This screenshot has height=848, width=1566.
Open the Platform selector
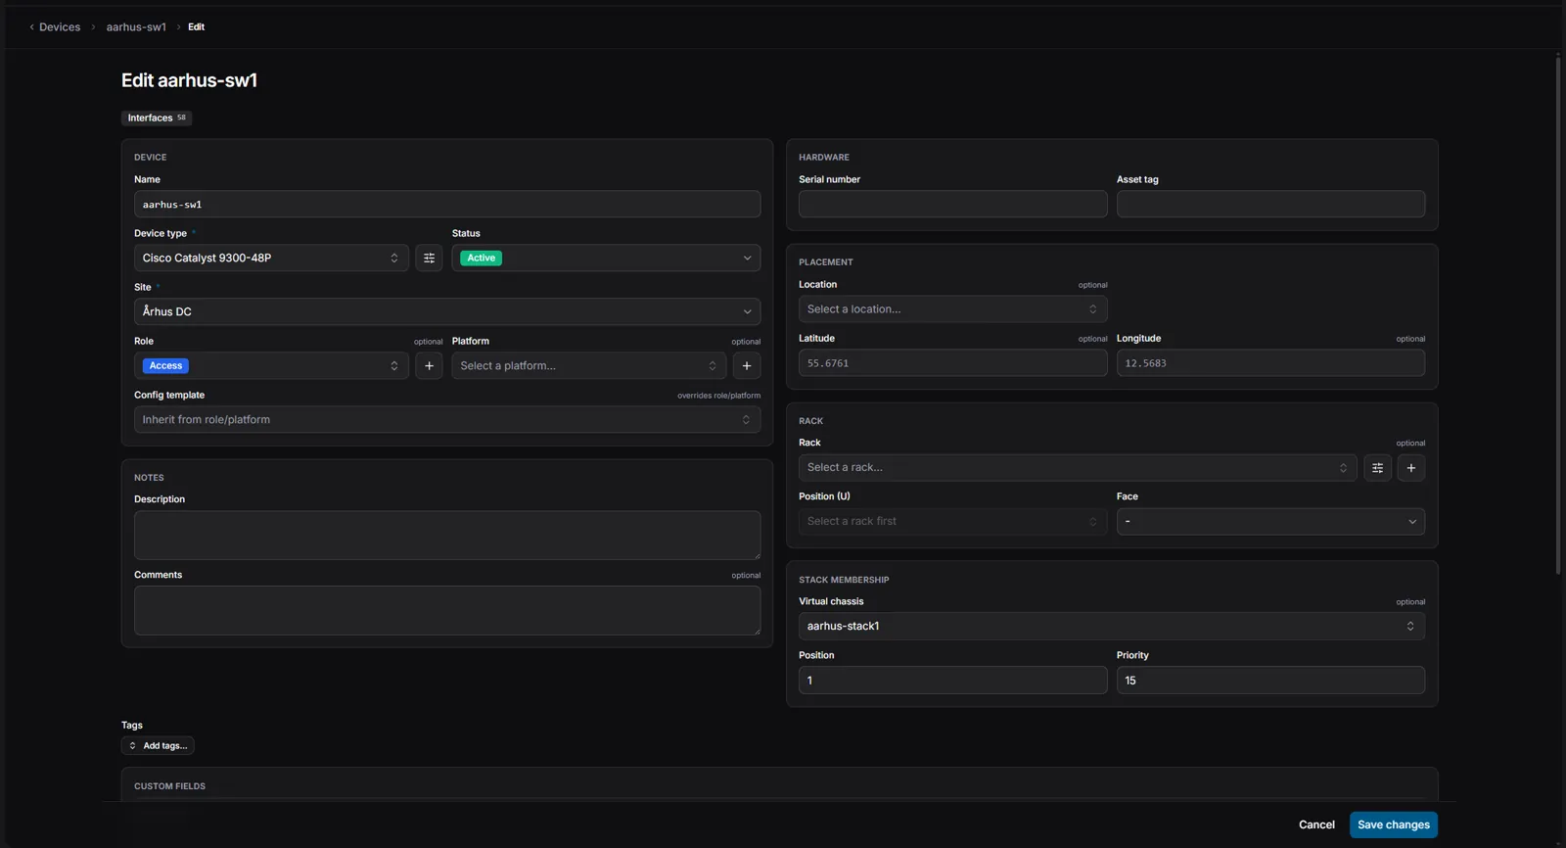(589, 365)
